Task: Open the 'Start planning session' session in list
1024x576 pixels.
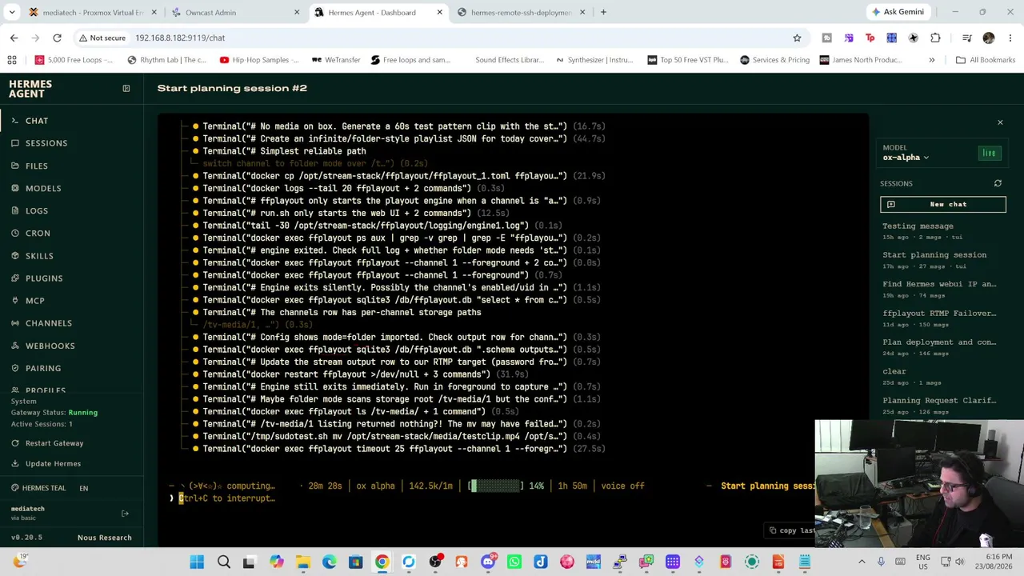Action: pyautogui.click(x=943, y=260)
